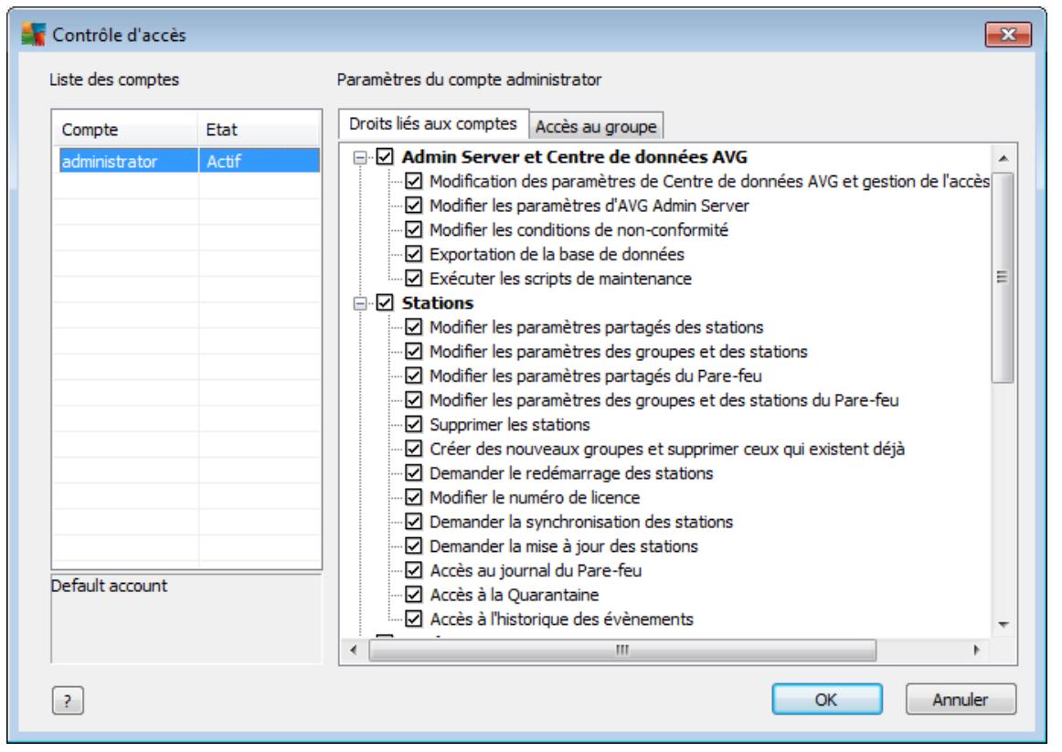Viewport: 1062px width, 752px height.
Task: Toggle Accès au journal du Pare-feu checkbox
Action: [x=414, y=571]
